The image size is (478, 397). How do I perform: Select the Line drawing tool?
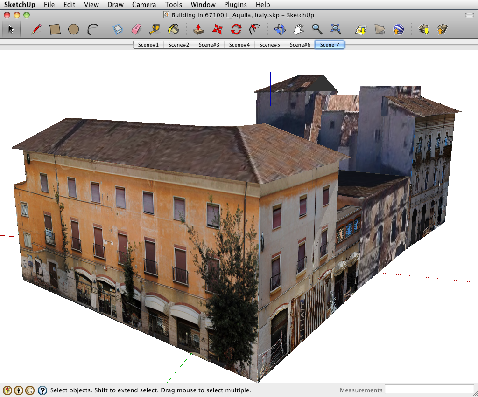coord(35,29)
